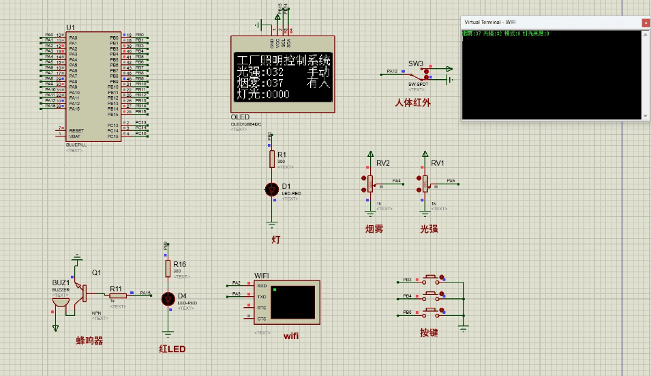Click the RV1 potentiometer wiper body
Screen dimensions: 651x376
pyautogui.click(x=425, y=183)
